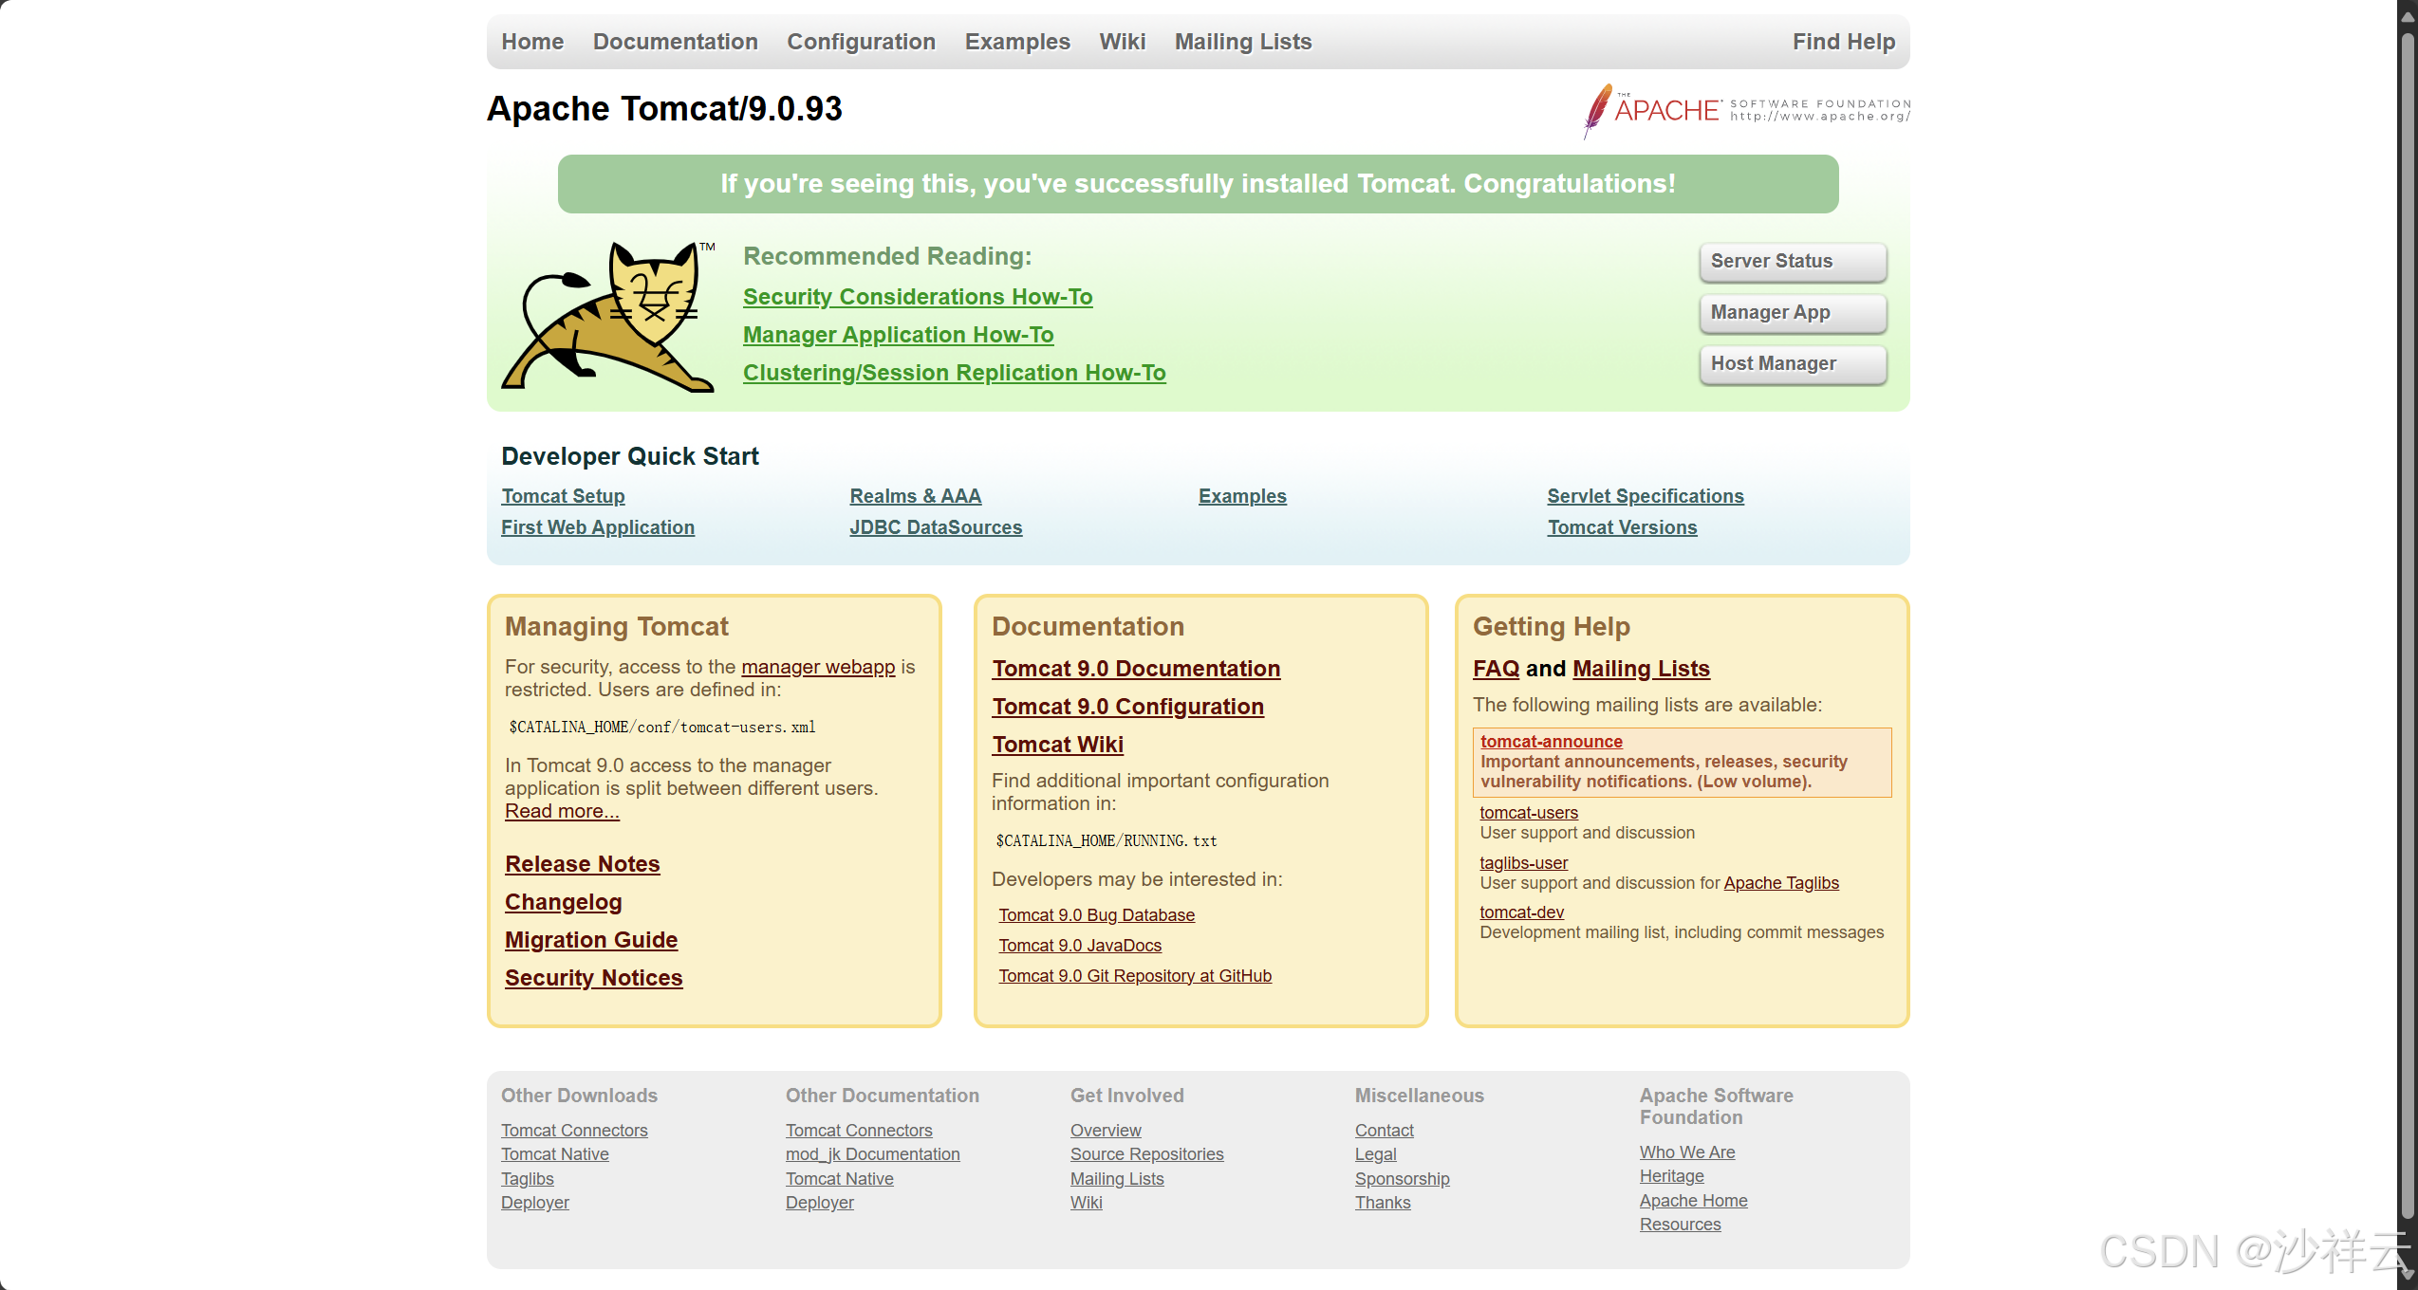Open the Sponsorship link
The width and height of the screenshot is (2418, 1290).
(x=1403, y=1179)
